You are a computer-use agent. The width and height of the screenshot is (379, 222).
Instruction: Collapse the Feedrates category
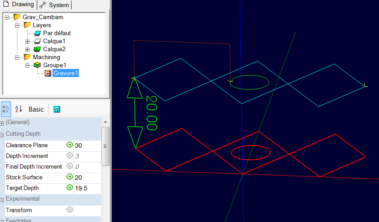[2, 221]
